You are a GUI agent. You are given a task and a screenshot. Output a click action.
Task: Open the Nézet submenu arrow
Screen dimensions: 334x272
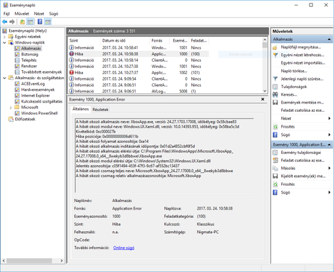point(329,119)
